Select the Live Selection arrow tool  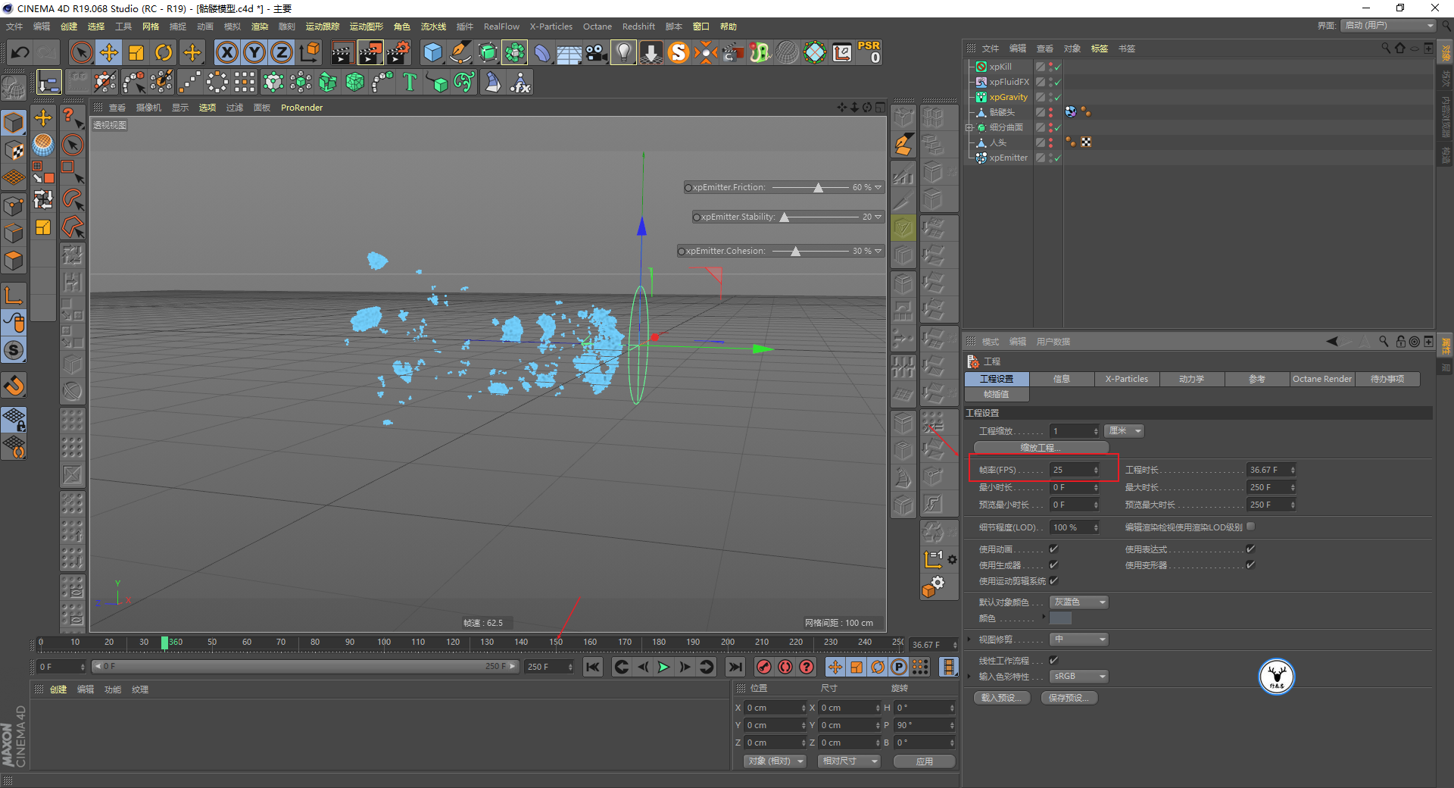point(81,52)
